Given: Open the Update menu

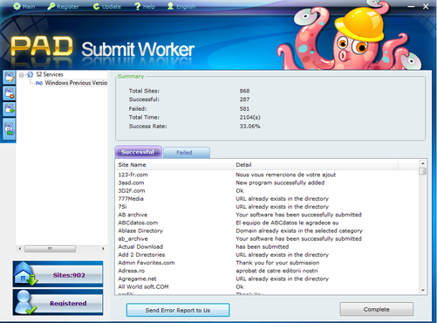Looking at the screenshot, I should click(107, 6).
